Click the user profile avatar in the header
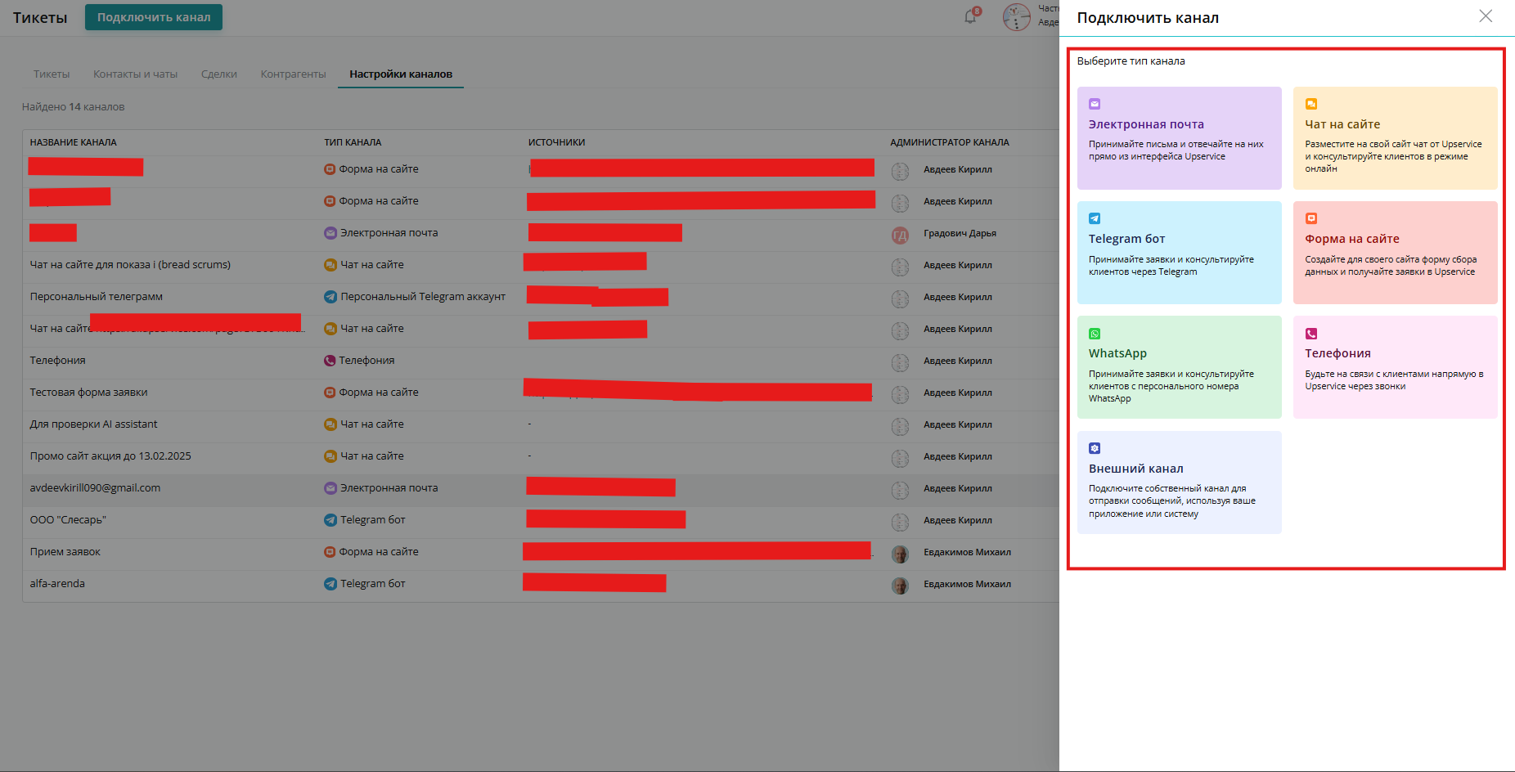1515x772 pixels. [x=1017, y=17]
